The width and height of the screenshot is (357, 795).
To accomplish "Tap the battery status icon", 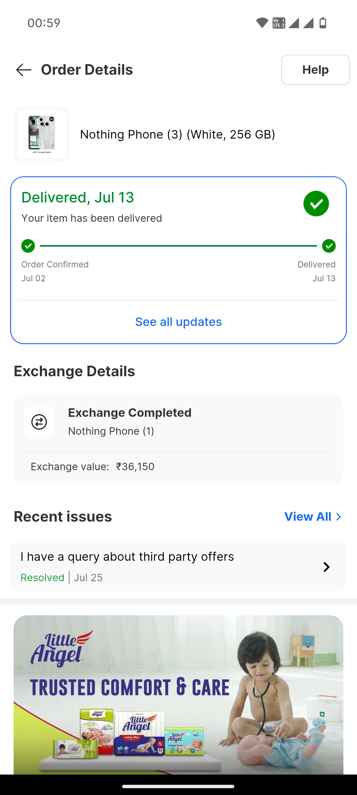I will click(x=323, y=23).
